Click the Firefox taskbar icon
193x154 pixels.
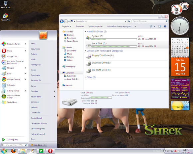pos(13,151)
